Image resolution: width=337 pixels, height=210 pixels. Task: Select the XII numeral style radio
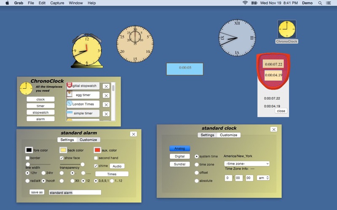click(x=72, y=181)
